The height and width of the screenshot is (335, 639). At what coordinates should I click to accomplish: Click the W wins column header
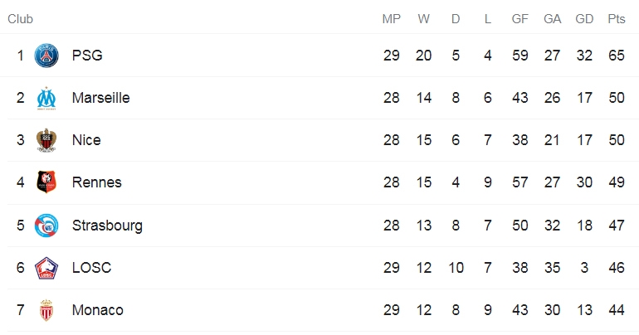coord(423,19)
